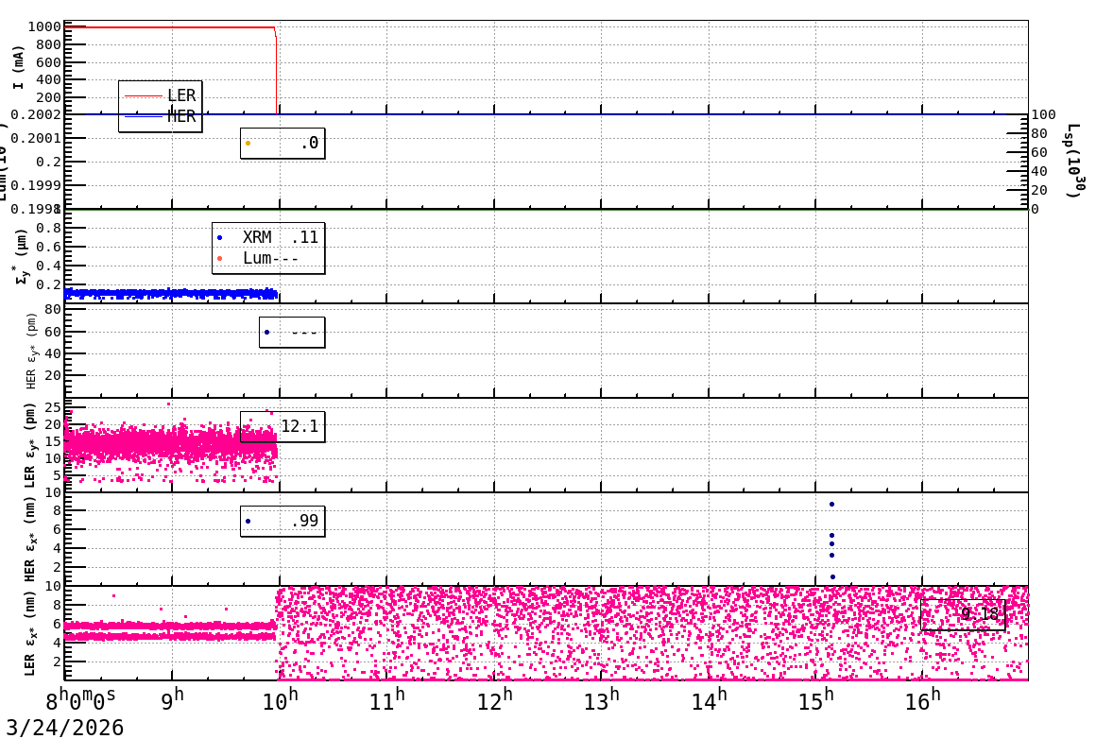The height and width of the screenshot is (739, 1096).
Task: Click the .99 value box
Action: (x=283, y=521)
